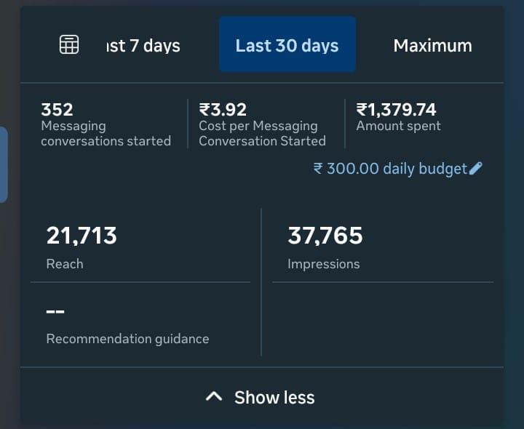Select the Cost per Messaging Conversation Started label

coord(262,134)
